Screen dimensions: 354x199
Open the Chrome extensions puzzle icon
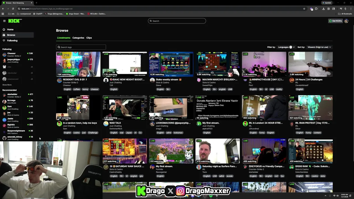coord(316,9)
